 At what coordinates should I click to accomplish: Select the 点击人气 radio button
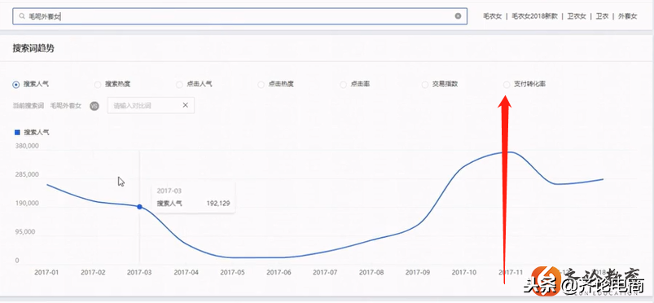pos(179,85)
